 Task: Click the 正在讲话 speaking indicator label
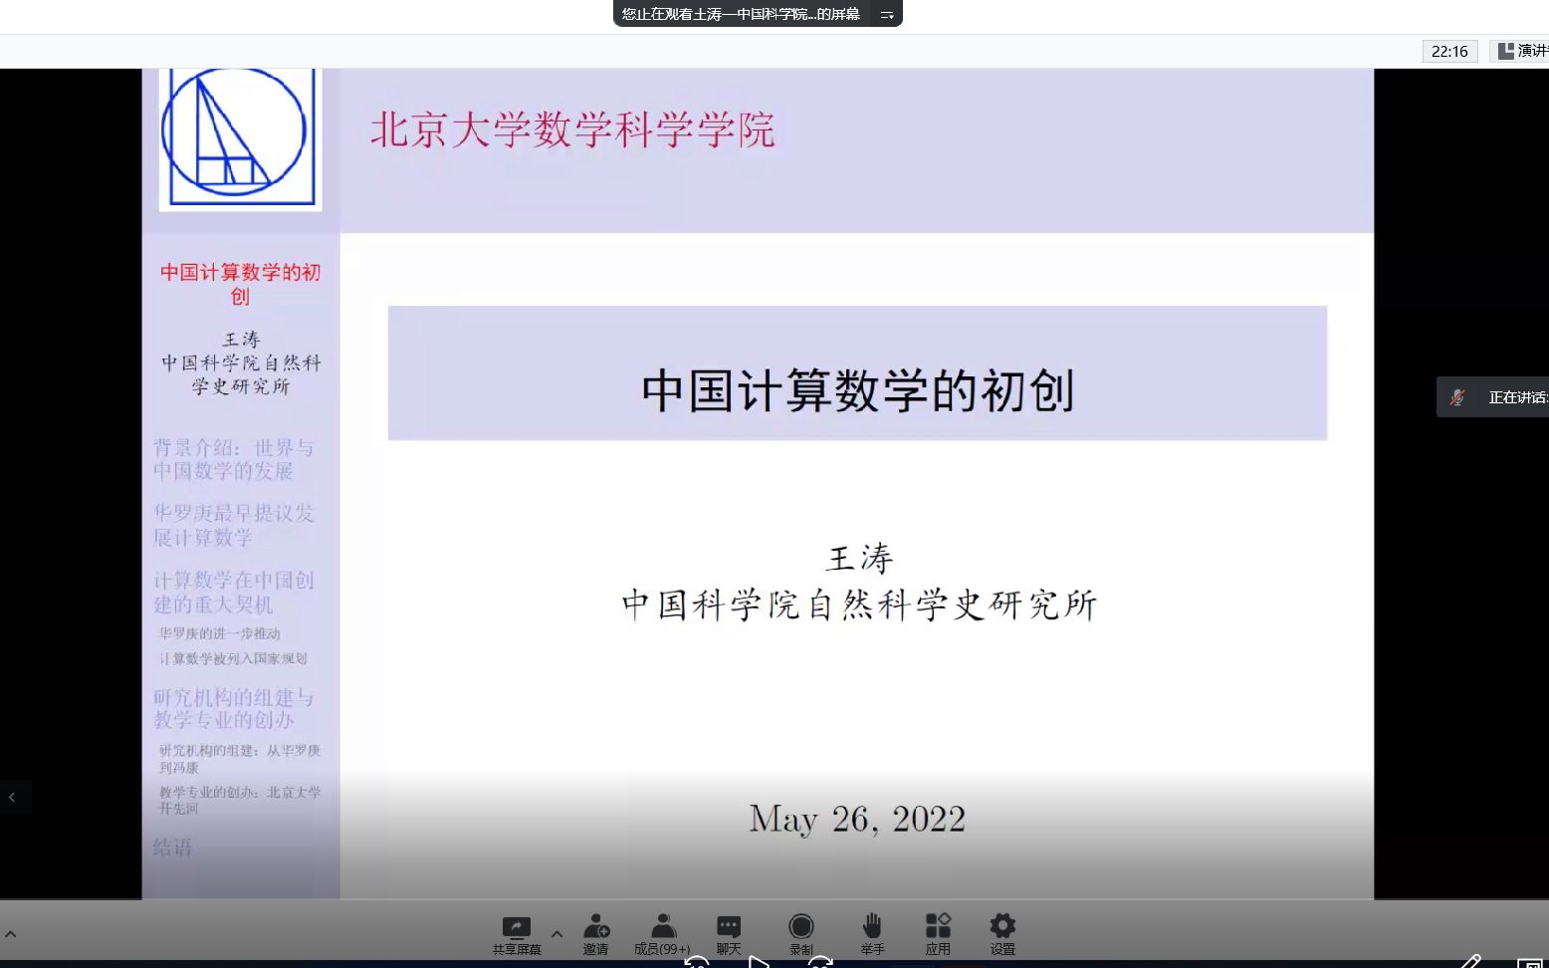1518,397
